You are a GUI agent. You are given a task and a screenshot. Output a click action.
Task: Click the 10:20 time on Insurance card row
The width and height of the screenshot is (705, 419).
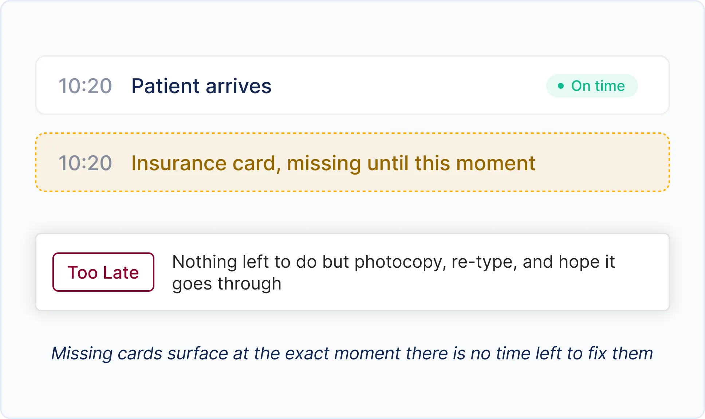coord(85,163)
